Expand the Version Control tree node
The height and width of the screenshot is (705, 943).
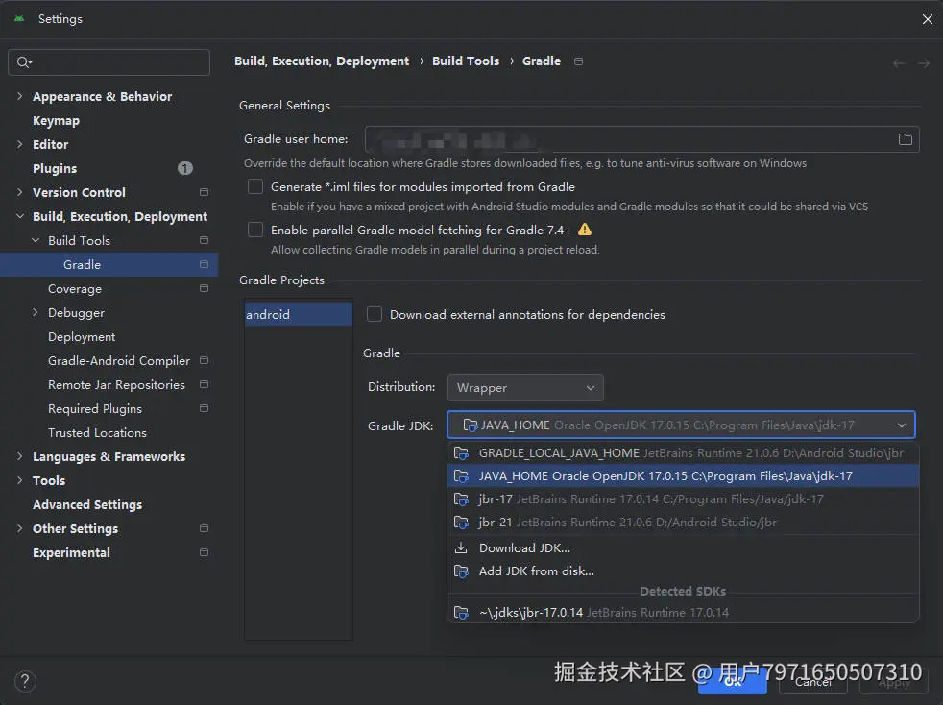point(20,192)
